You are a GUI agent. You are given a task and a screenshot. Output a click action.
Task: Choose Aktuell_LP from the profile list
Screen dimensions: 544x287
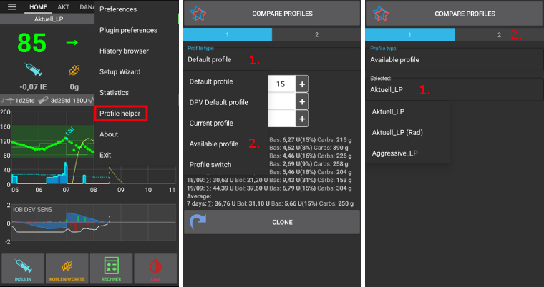point(388,112)
